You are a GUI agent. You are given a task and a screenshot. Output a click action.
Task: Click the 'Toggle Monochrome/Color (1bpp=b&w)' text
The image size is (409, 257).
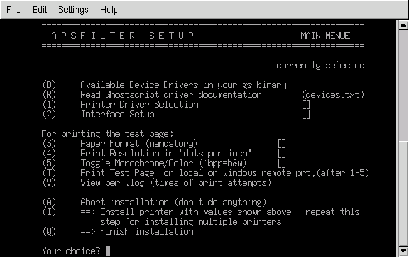coord(164,163)
